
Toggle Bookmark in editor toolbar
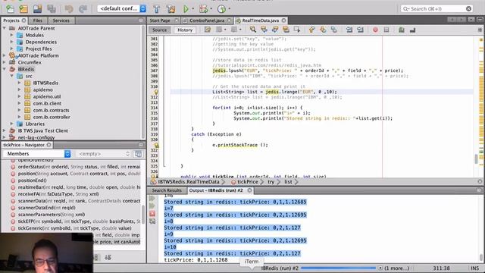(333, 30)
